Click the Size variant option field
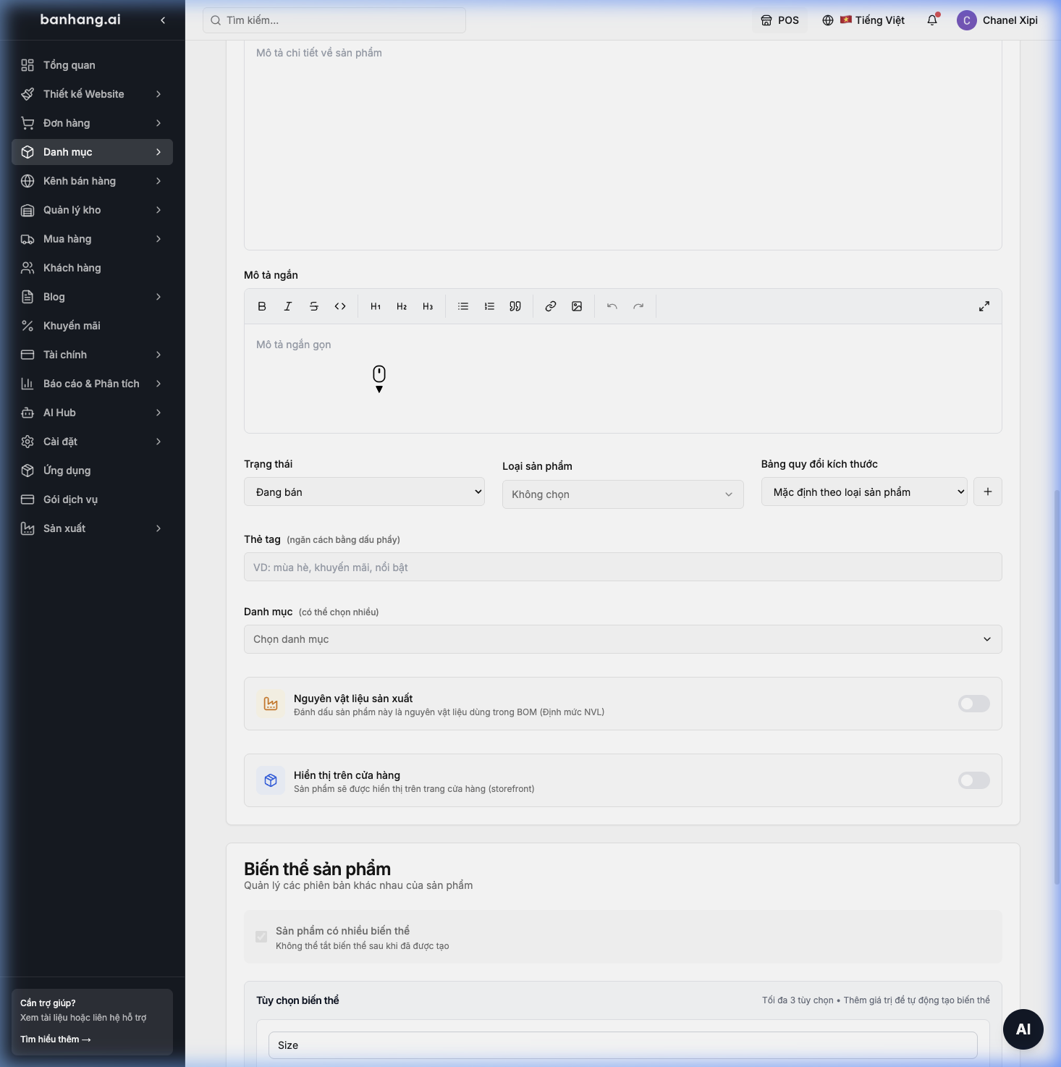The width and height of the screenshot is (1061, 1067). [x=623, y=1045]
